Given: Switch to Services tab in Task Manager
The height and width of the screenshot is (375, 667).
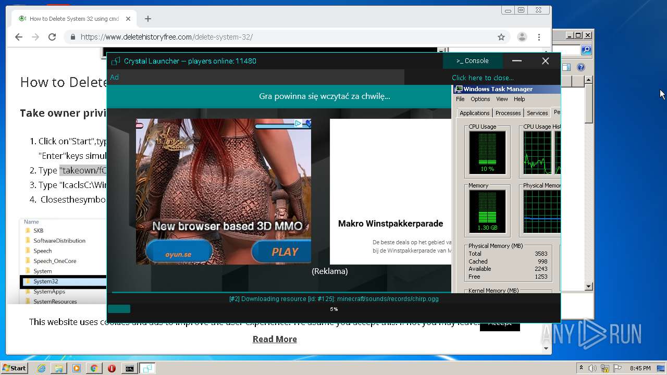Looking at the screenshot, I should click(537, 113).
